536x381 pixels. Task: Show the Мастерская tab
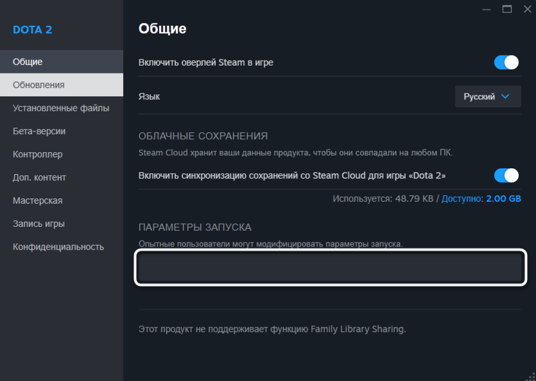(37, 201)
